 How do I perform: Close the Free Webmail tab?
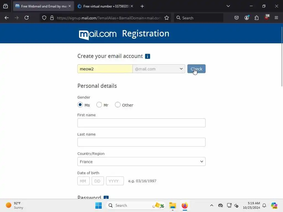tap(70, 6)
